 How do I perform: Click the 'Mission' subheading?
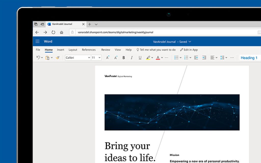click(x=174, y=155)
